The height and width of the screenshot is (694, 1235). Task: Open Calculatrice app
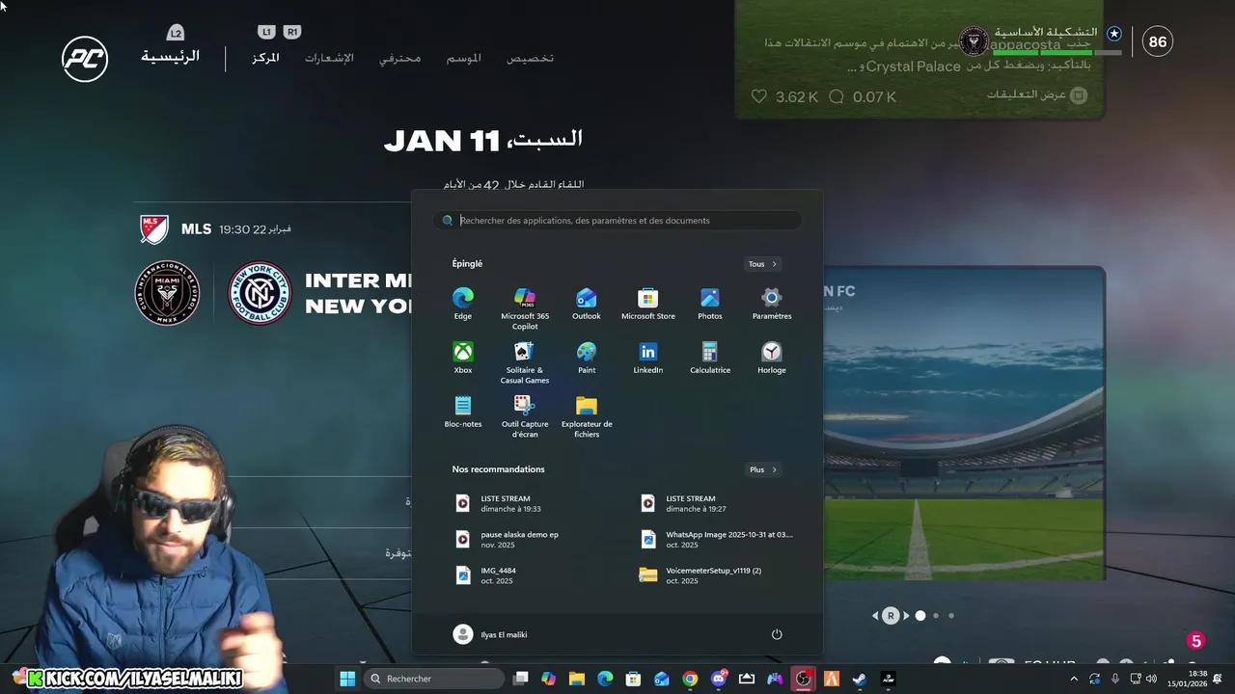pyautogui.click(x=710, y=358)
